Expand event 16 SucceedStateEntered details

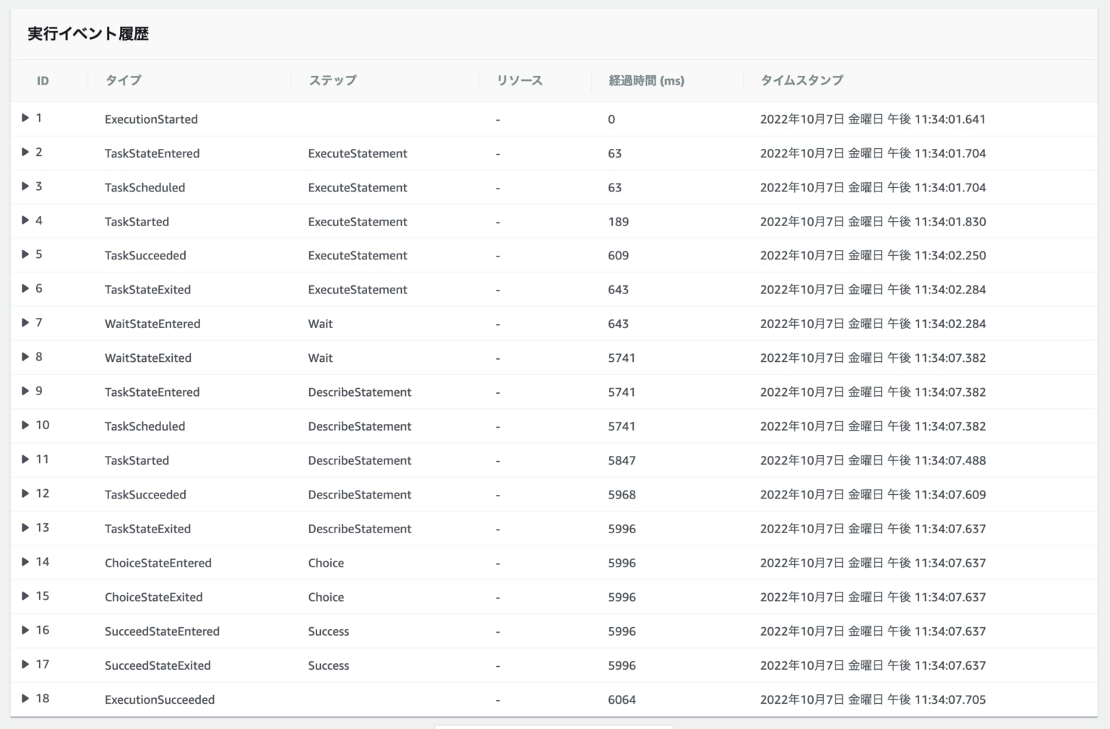pos(25,630)
